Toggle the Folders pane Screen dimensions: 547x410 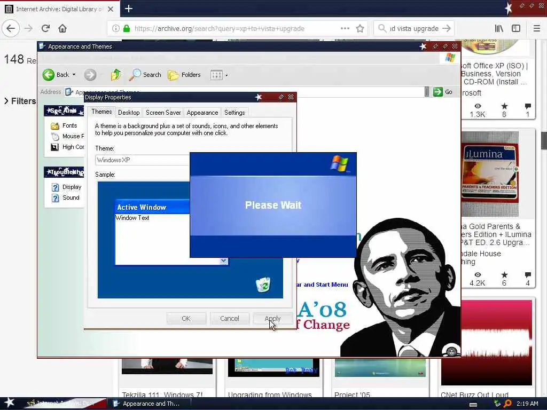click(x=184, y=75)
